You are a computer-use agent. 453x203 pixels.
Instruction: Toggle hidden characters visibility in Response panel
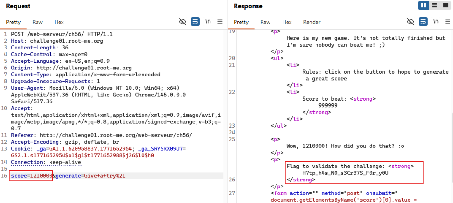coord(410,22)
